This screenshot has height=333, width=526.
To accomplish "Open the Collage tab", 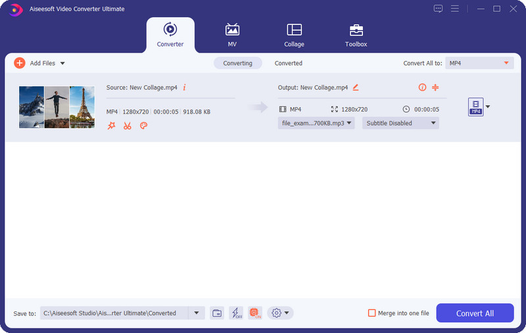I will coord(294,35).
